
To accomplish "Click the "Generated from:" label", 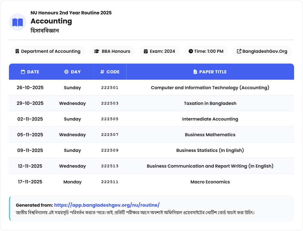I will [x=34, y=205].
